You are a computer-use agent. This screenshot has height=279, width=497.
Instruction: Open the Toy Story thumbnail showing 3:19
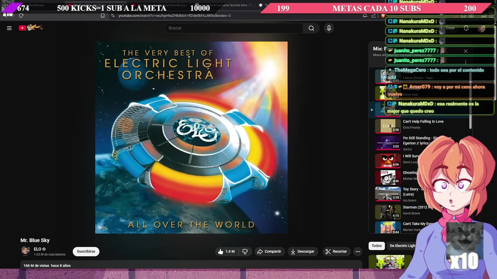(x=388, y=194)
